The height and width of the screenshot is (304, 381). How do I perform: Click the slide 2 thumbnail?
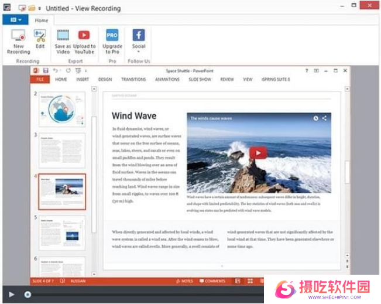tap(62, 109)
